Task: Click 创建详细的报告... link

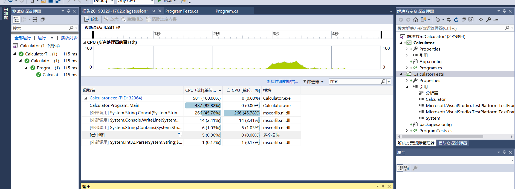Action: pyautogui.click(x=282, y=82)
